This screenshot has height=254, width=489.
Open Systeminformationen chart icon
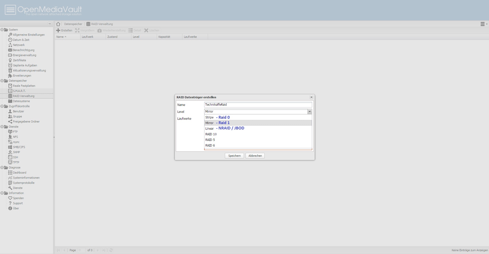10,178
